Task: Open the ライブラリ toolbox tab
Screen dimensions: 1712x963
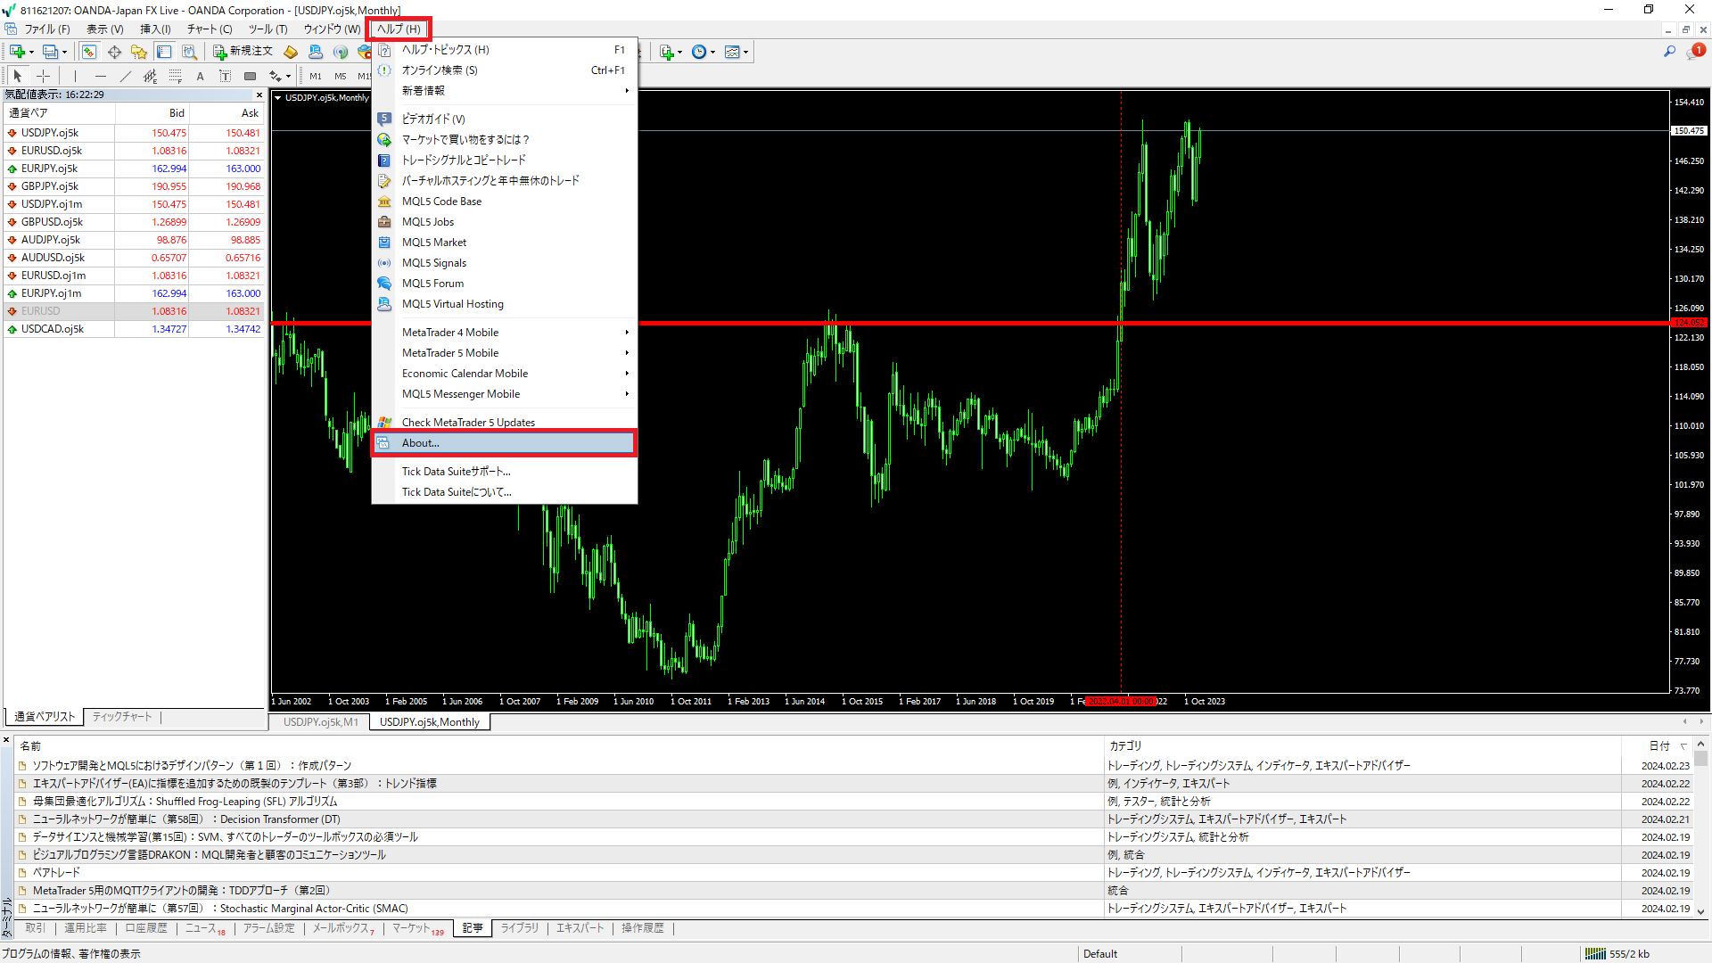Action: tap(519, 928)
